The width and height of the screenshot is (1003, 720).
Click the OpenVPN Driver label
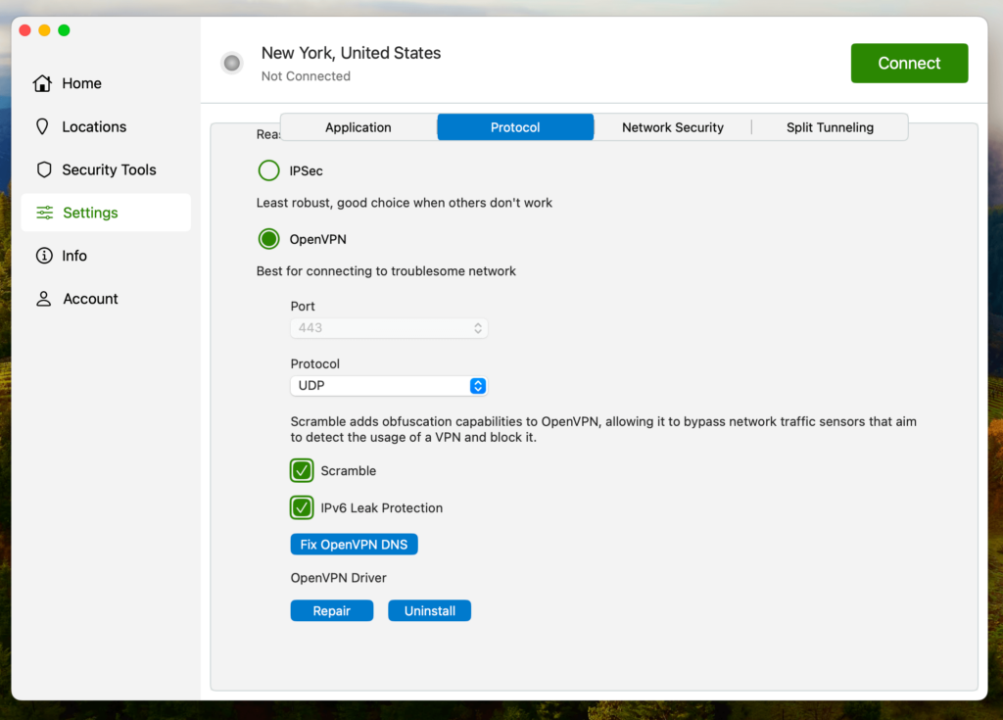[x=338, y=578]
